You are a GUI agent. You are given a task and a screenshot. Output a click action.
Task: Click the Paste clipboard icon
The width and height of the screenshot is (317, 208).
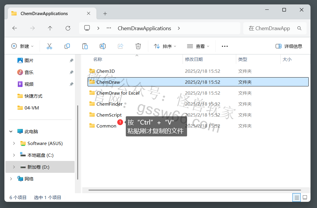(85, 46)
